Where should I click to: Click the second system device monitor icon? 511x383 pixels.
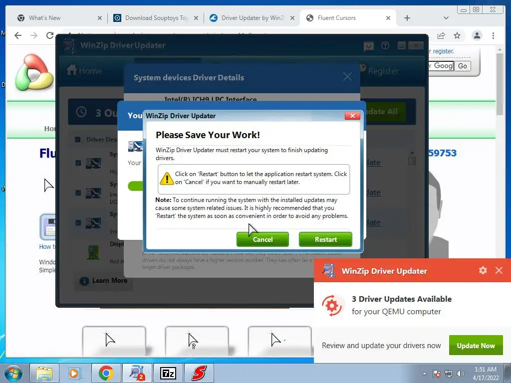tap(93, 193)
